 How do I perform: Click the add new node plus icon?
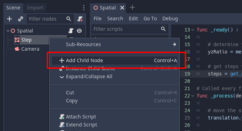click(x=9, y=19)
